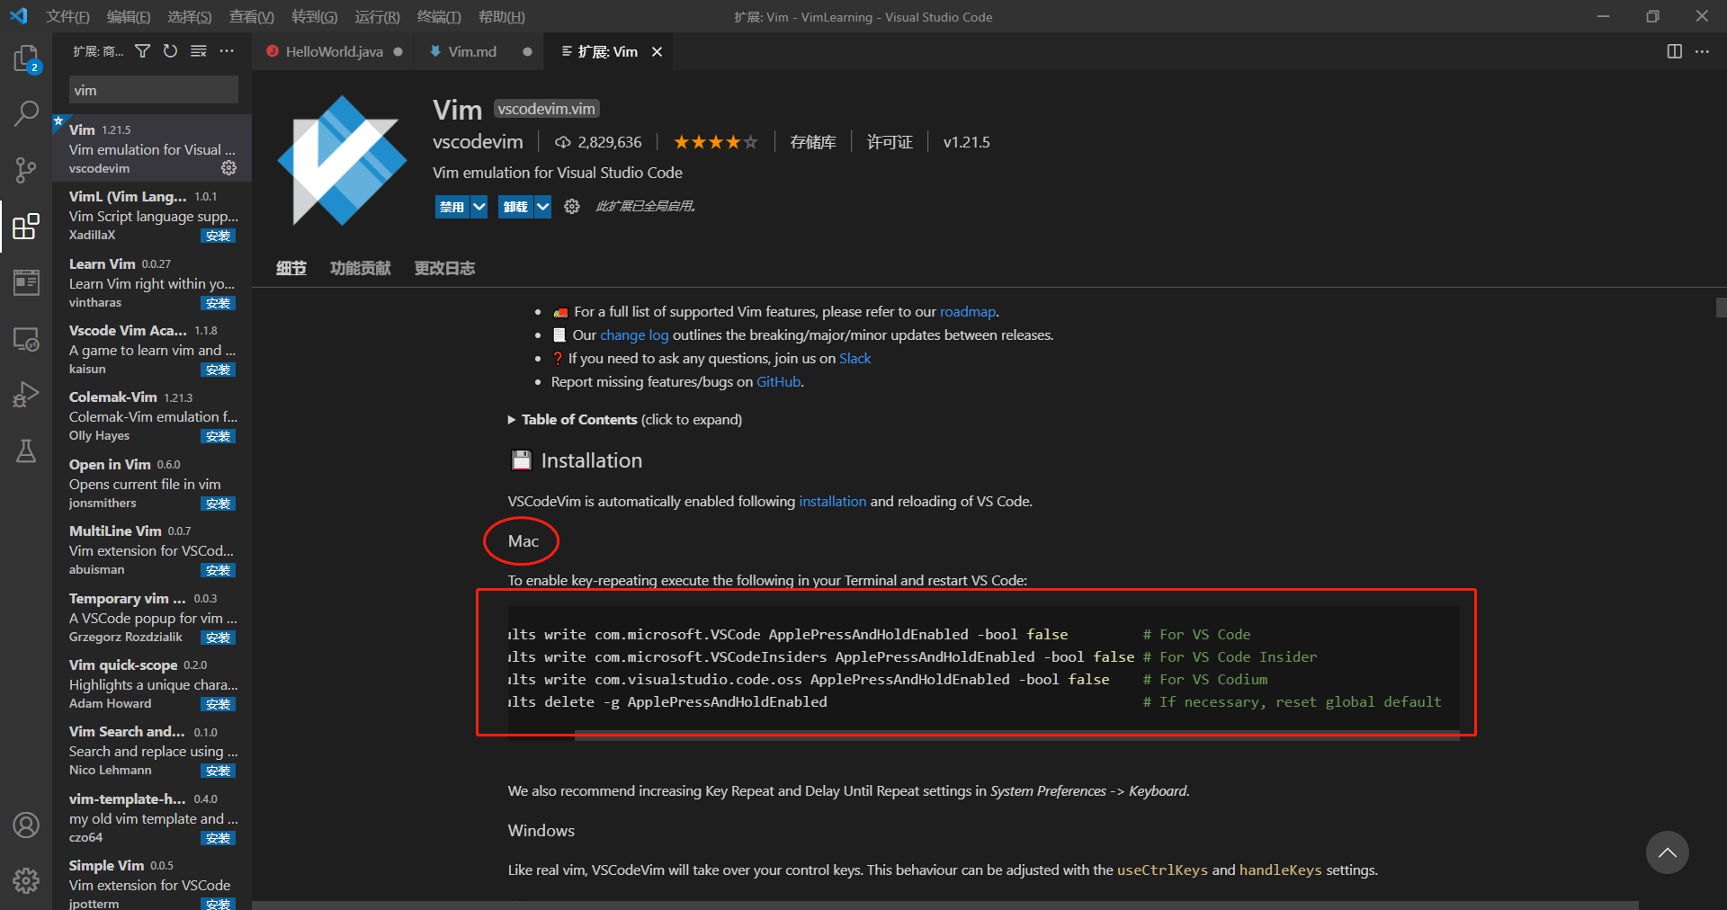Open the 选择(S) menu
This screenshot has height=910, width=1727.
190,17
